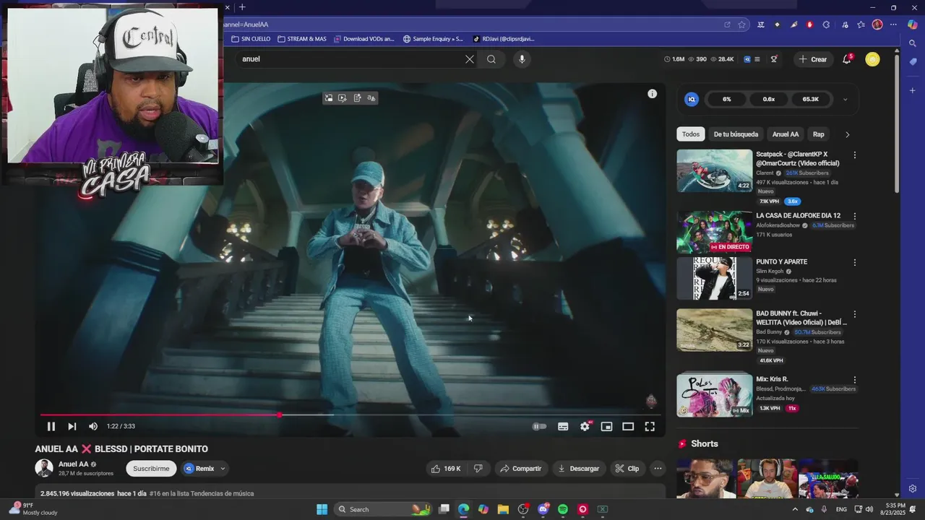Enable the miniplayer mode
The width and height of the screenshot is (925, 520).
coord(606,426)
